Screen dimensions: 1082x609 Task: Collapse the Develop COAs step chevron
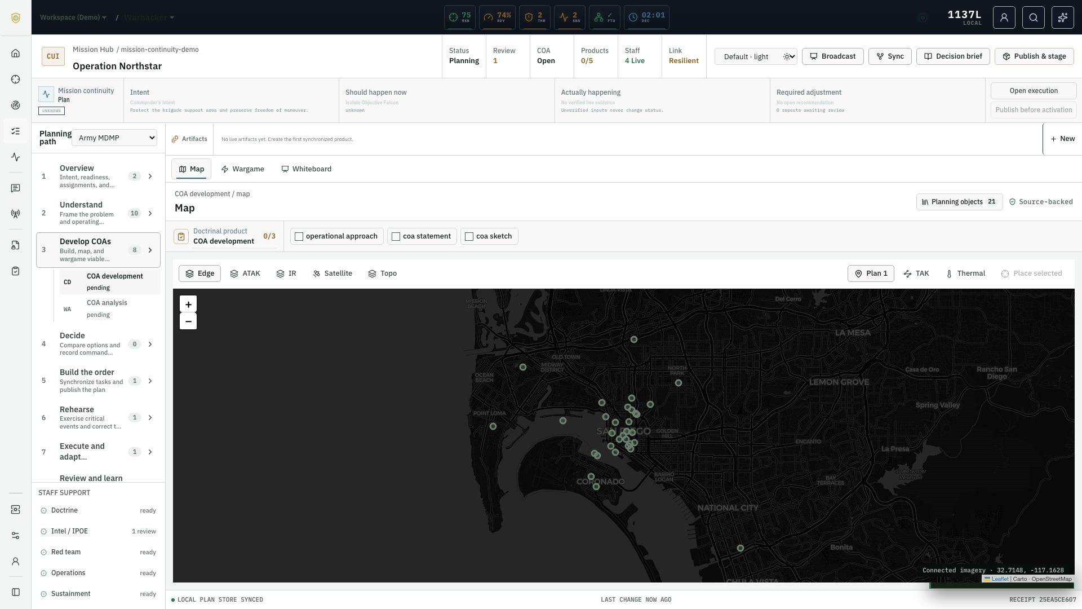(x=150, y=250)
